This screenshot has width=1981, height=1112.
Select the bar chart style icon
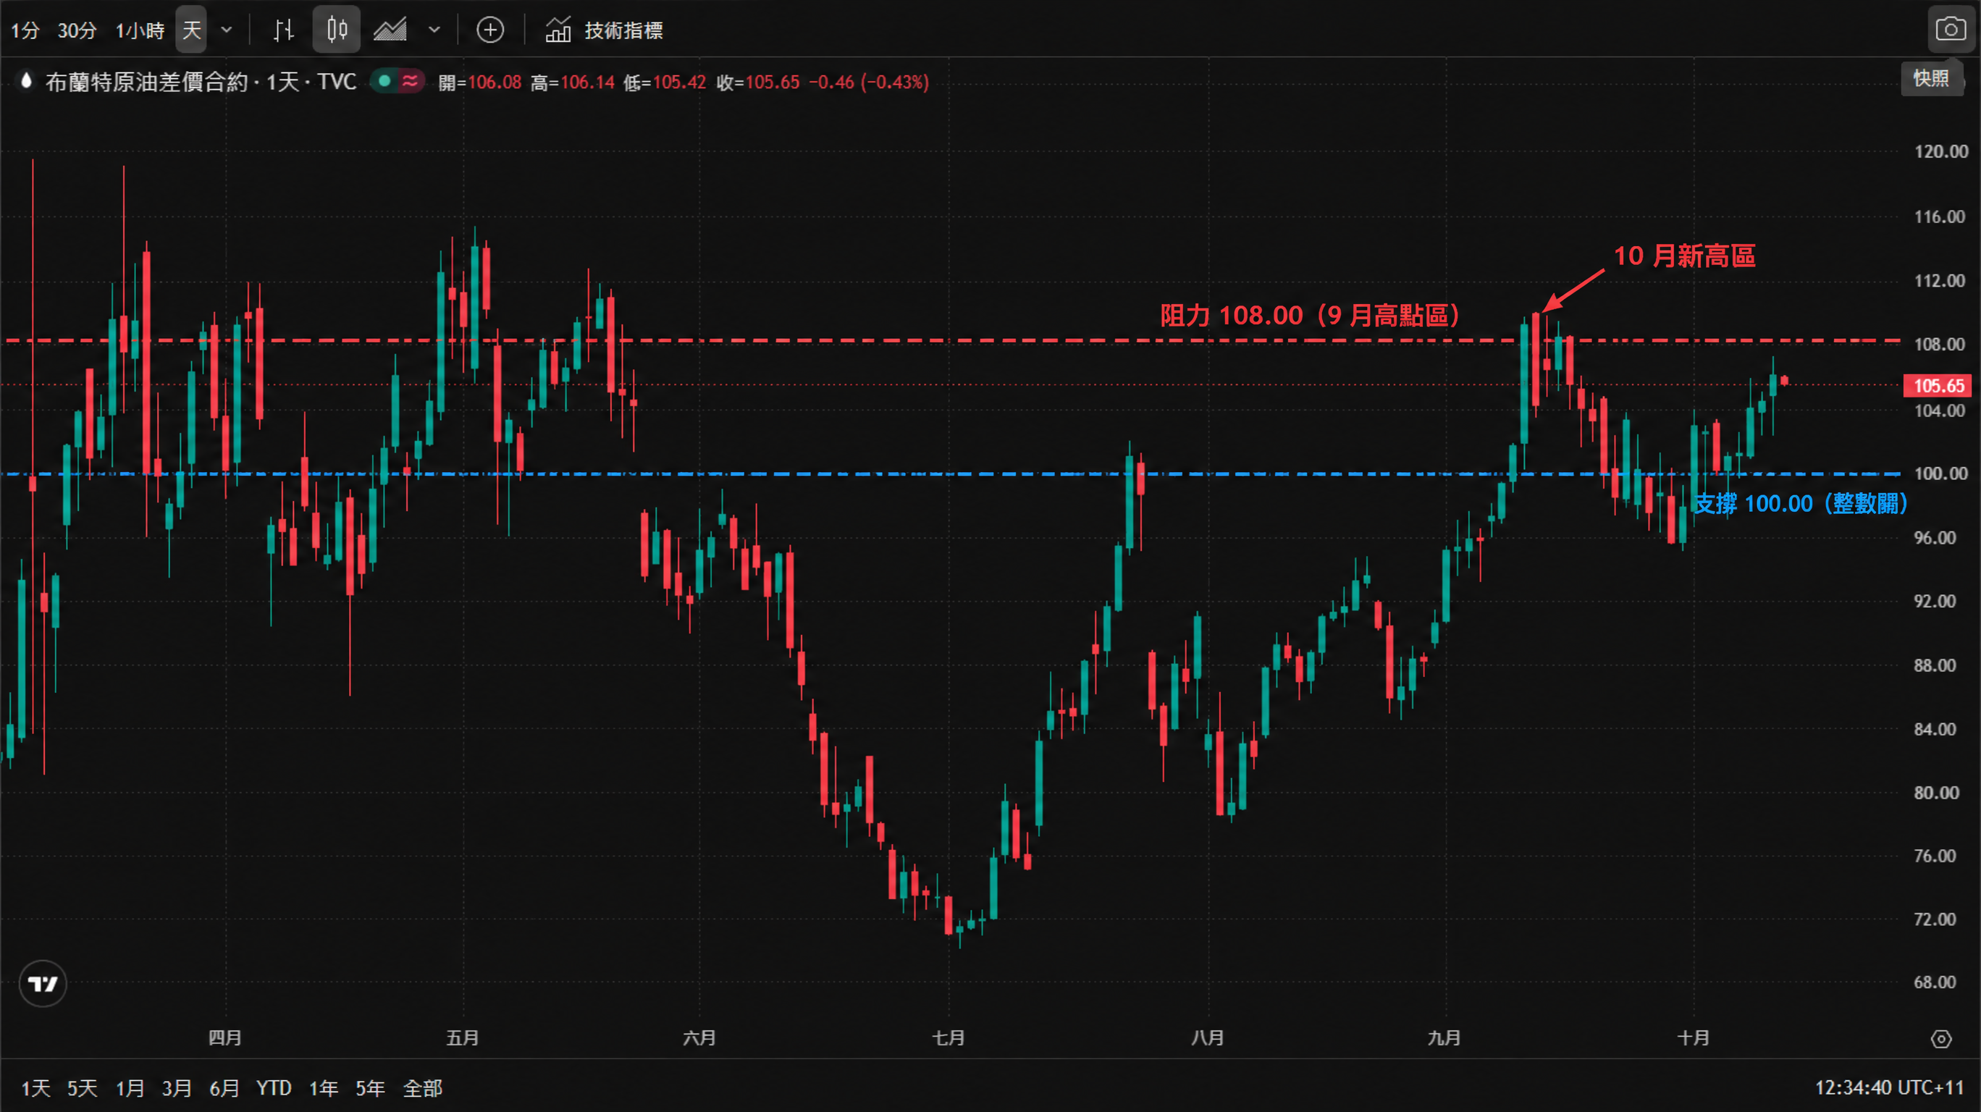(284, 30)
